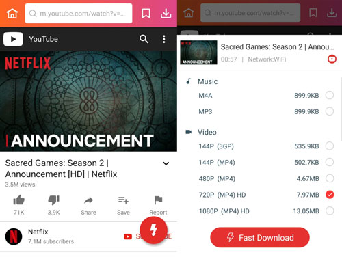The image size is (342, 257).
Task: Tap the home icon in left screen
Action: 12,14
